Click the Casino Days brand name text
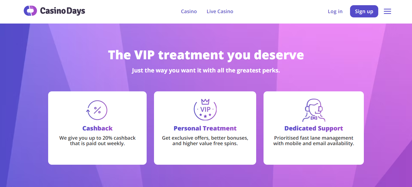The image size is (412, 187). [63, 11]
